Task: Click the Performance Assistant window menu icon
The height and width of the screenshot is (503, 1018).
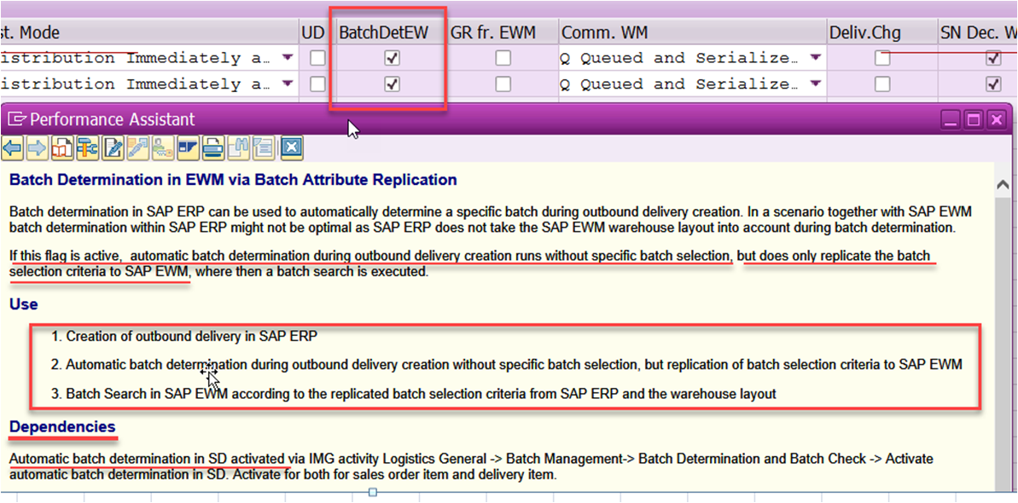Action: click(18, 119)
